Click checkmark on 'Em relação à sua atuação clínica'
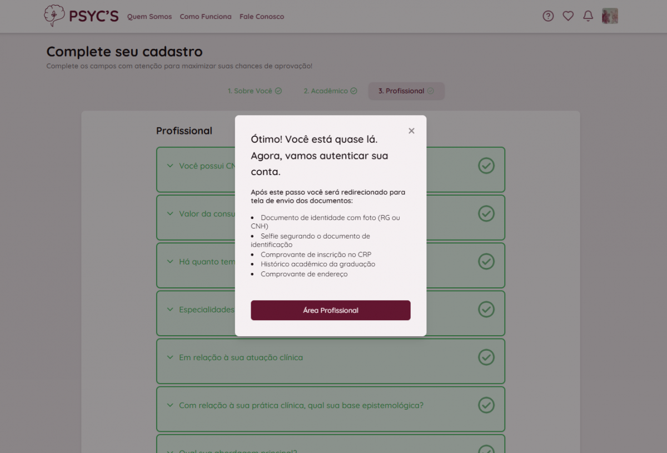 (486, 357)
